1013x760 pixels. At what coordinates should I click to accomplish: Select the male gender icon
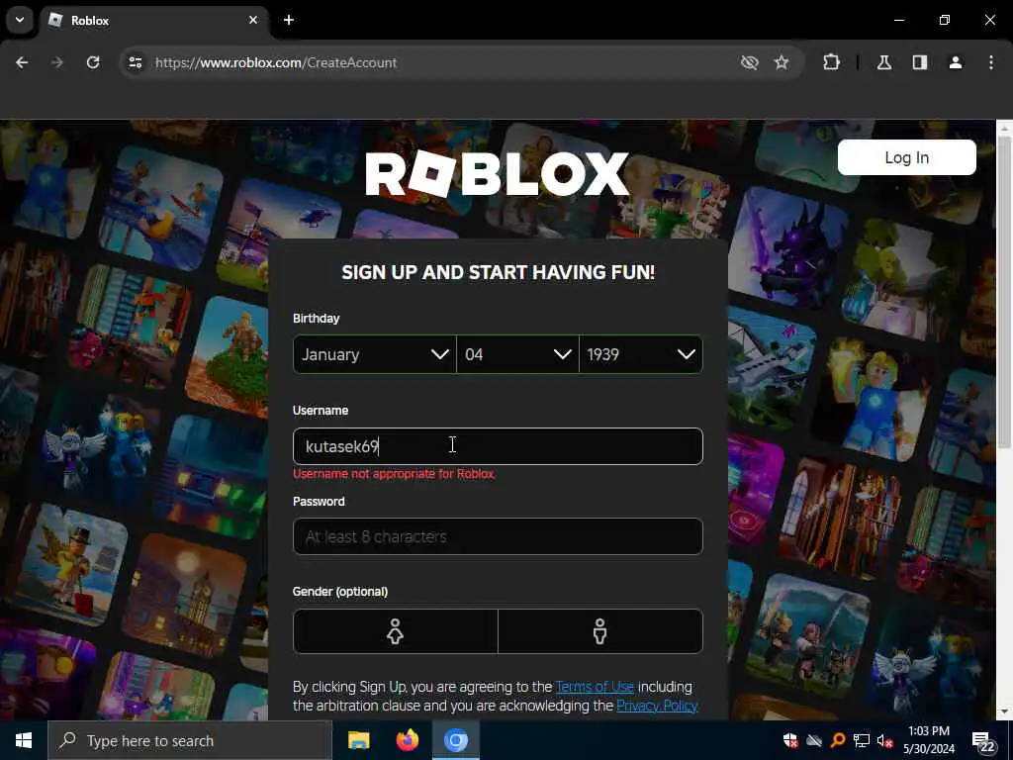[x=600, y=631]
